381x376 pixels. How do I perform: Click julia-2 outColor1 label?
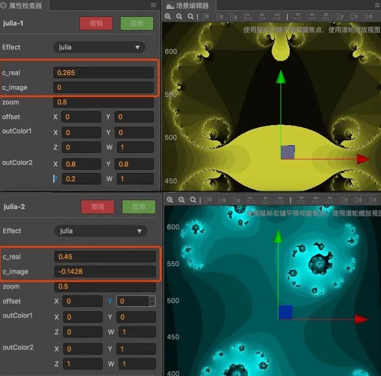(x=18, y=316)
